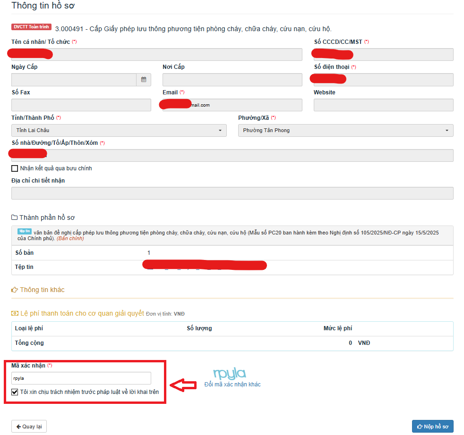Focus the Địa chỉ chi tiết nhận field

coord(232,193)
